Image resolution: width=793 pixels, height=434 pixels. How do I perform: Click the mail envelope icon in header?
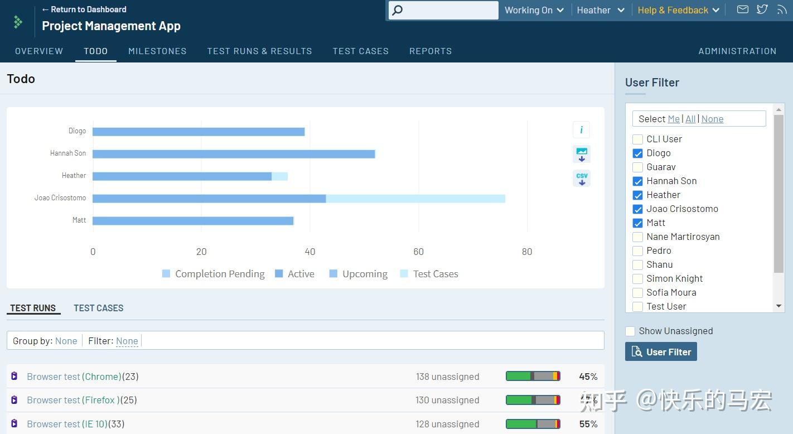[742, 9]
